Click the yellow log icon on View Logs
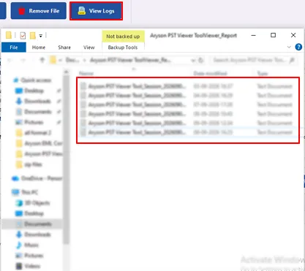Image resolution: width=305 pixels, height=271 pixels. (82, 11)
